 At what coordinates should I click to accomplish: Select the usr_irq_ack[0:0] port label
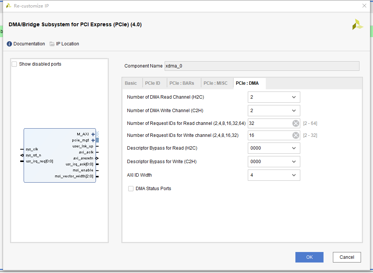(x=79, y=164)
